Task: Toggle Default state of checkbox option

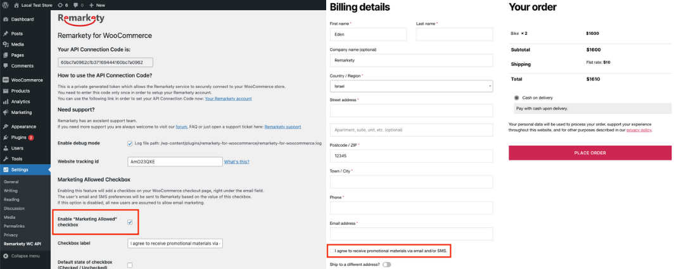Action: 130,265
